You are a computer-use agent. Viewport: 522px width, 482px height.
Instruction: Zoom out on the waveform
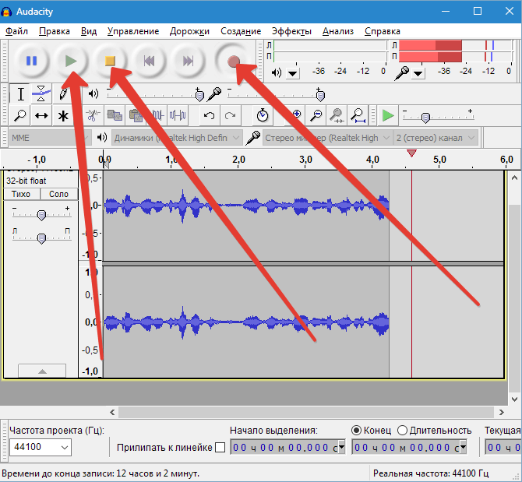316,116
